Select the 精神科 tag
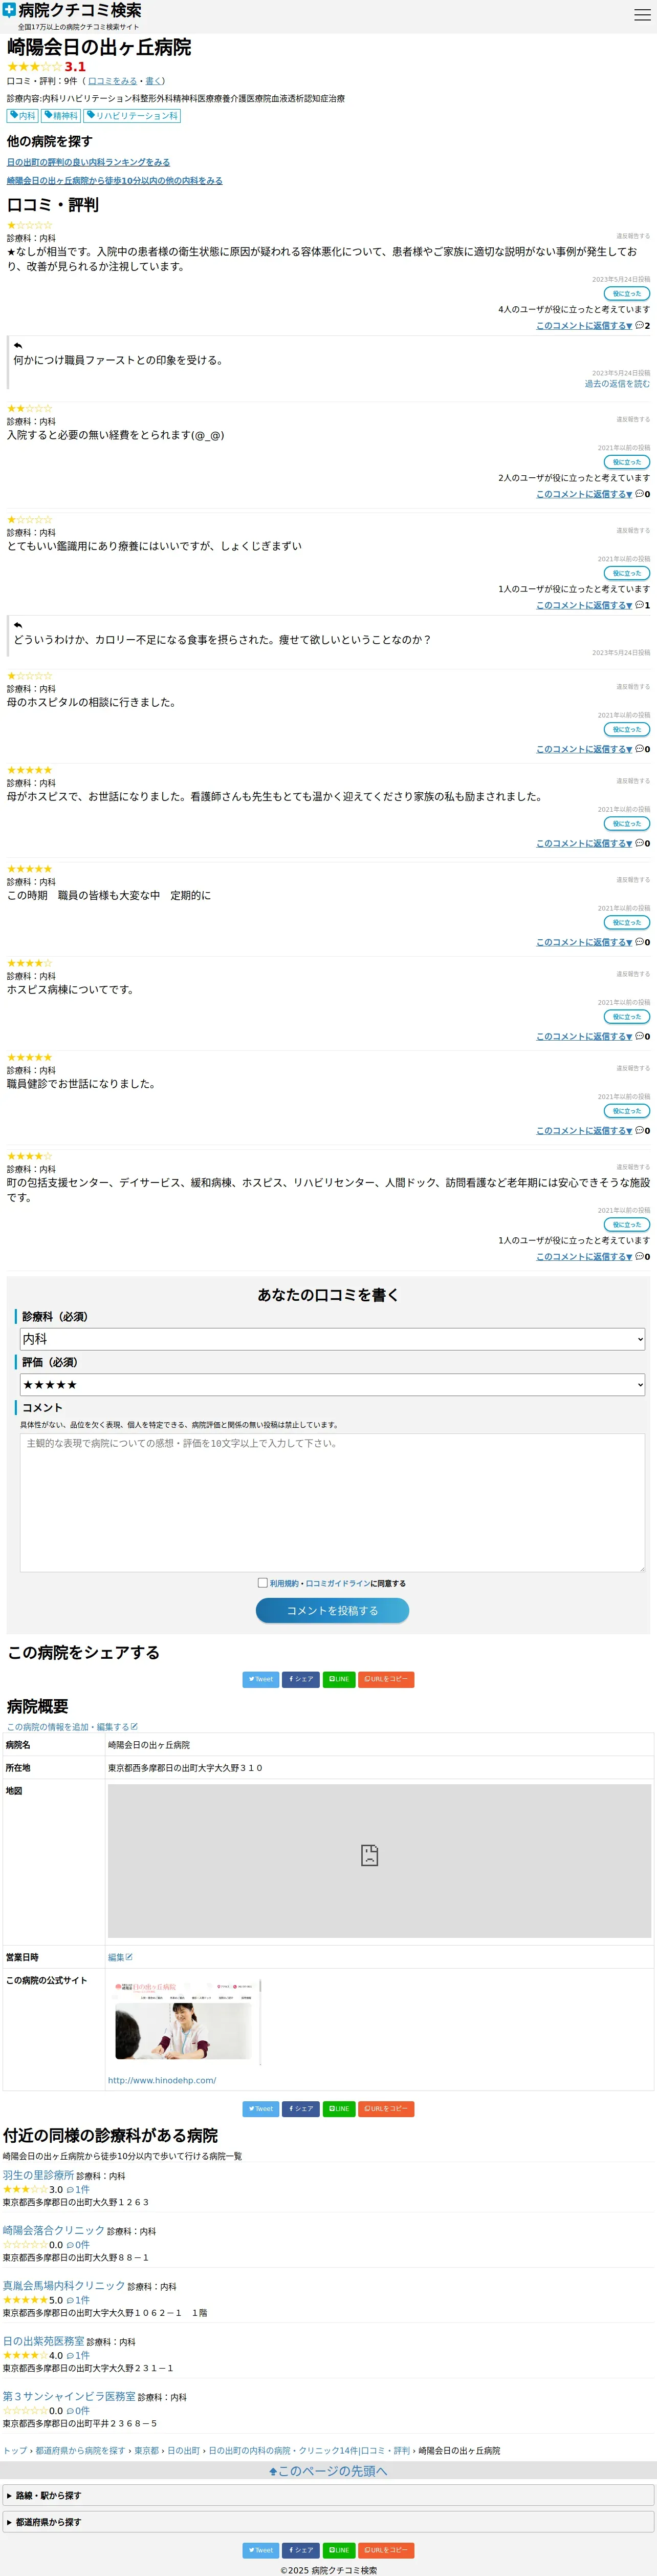This screenshot has height=2576, width=657. click(x=61, y=116)
